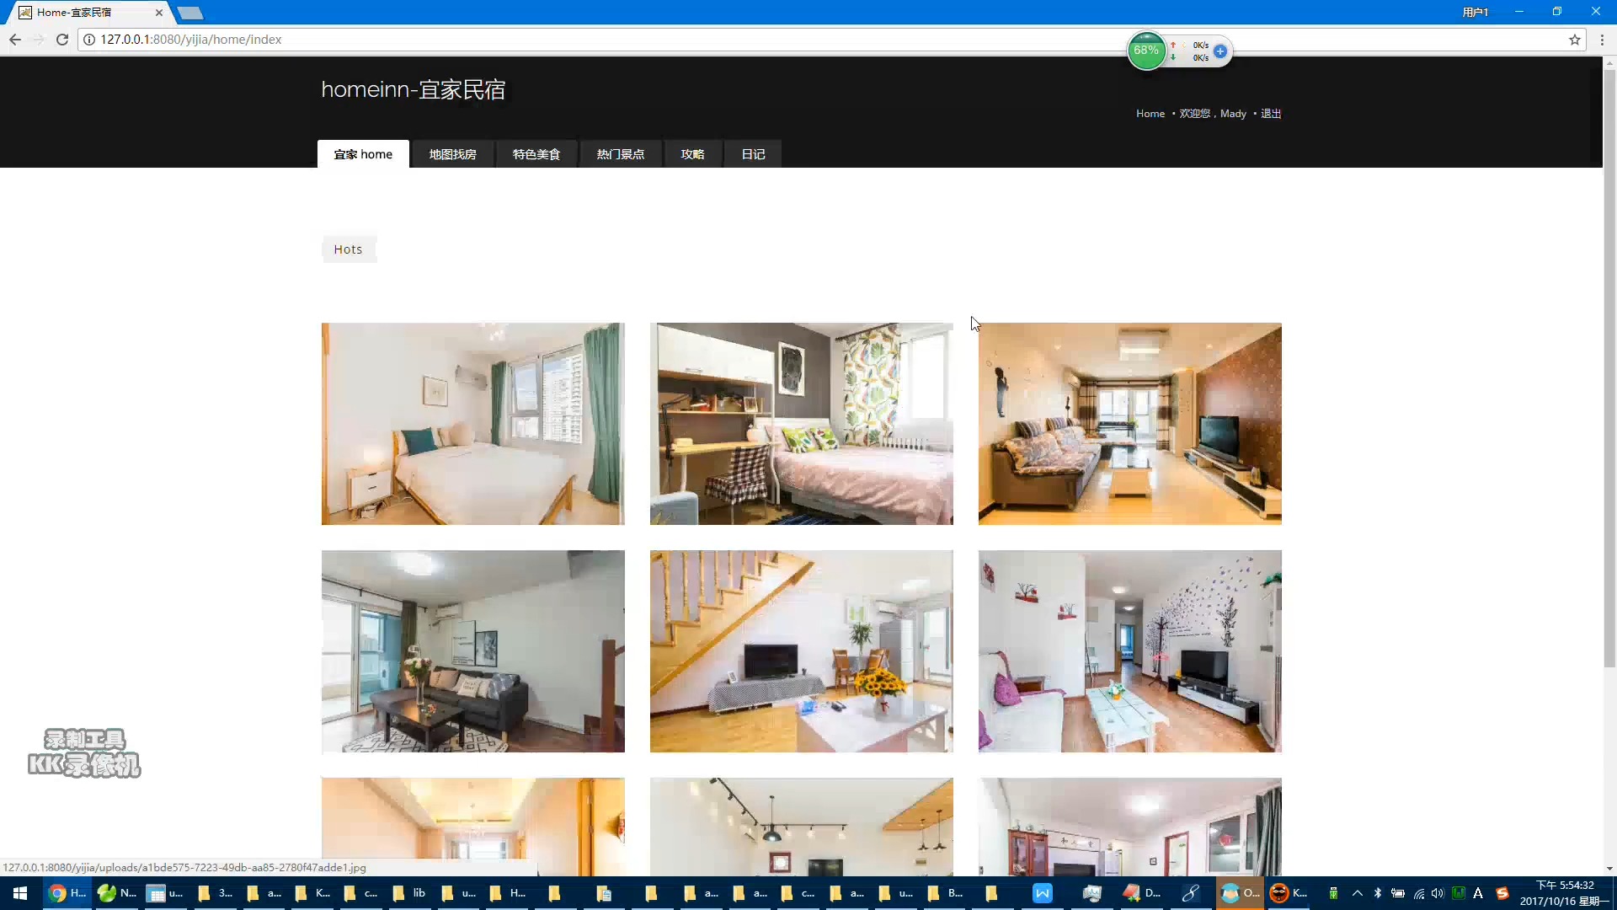Click the page vertical scrollbar thumb

[1609, 367]
